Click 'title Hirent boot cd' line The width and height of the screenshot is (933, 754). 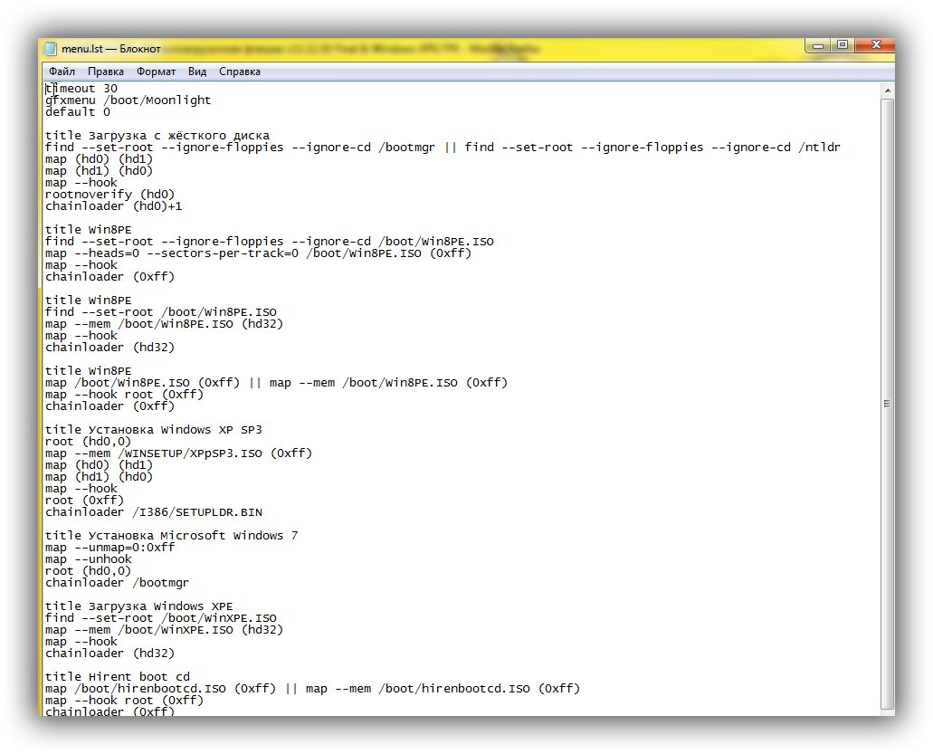tap(118, 677)
